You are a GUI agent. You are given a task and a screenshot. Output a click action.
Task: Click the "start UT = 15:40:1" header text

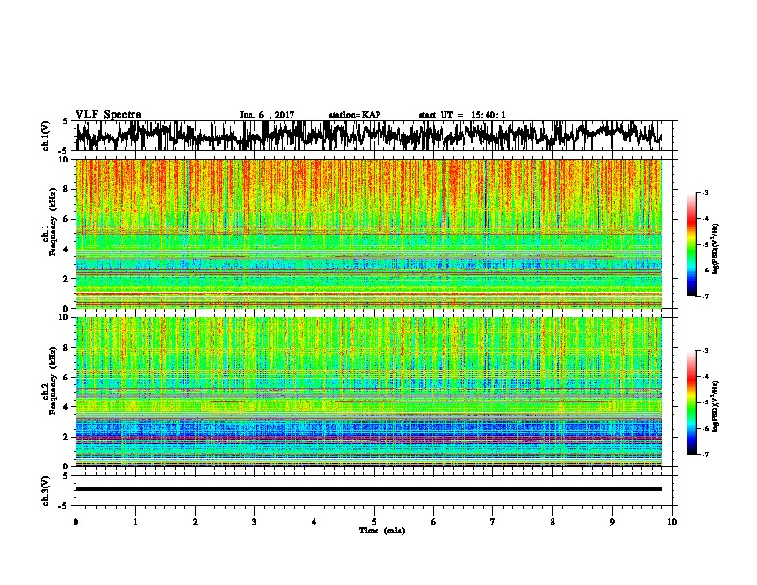pos(462,115)
